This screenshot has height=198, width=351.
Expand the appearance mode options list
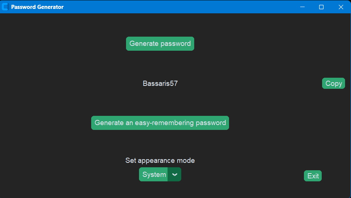[160, 174]
